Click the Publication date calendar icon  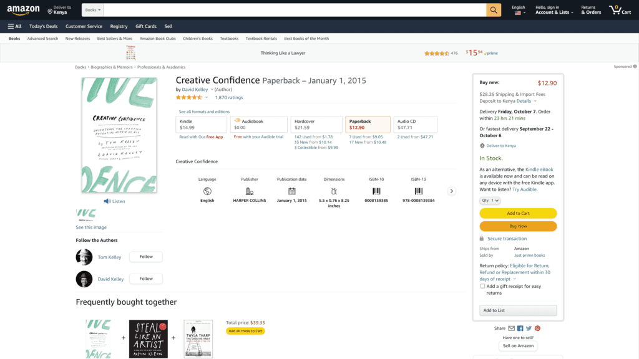(x=292, y=191)
